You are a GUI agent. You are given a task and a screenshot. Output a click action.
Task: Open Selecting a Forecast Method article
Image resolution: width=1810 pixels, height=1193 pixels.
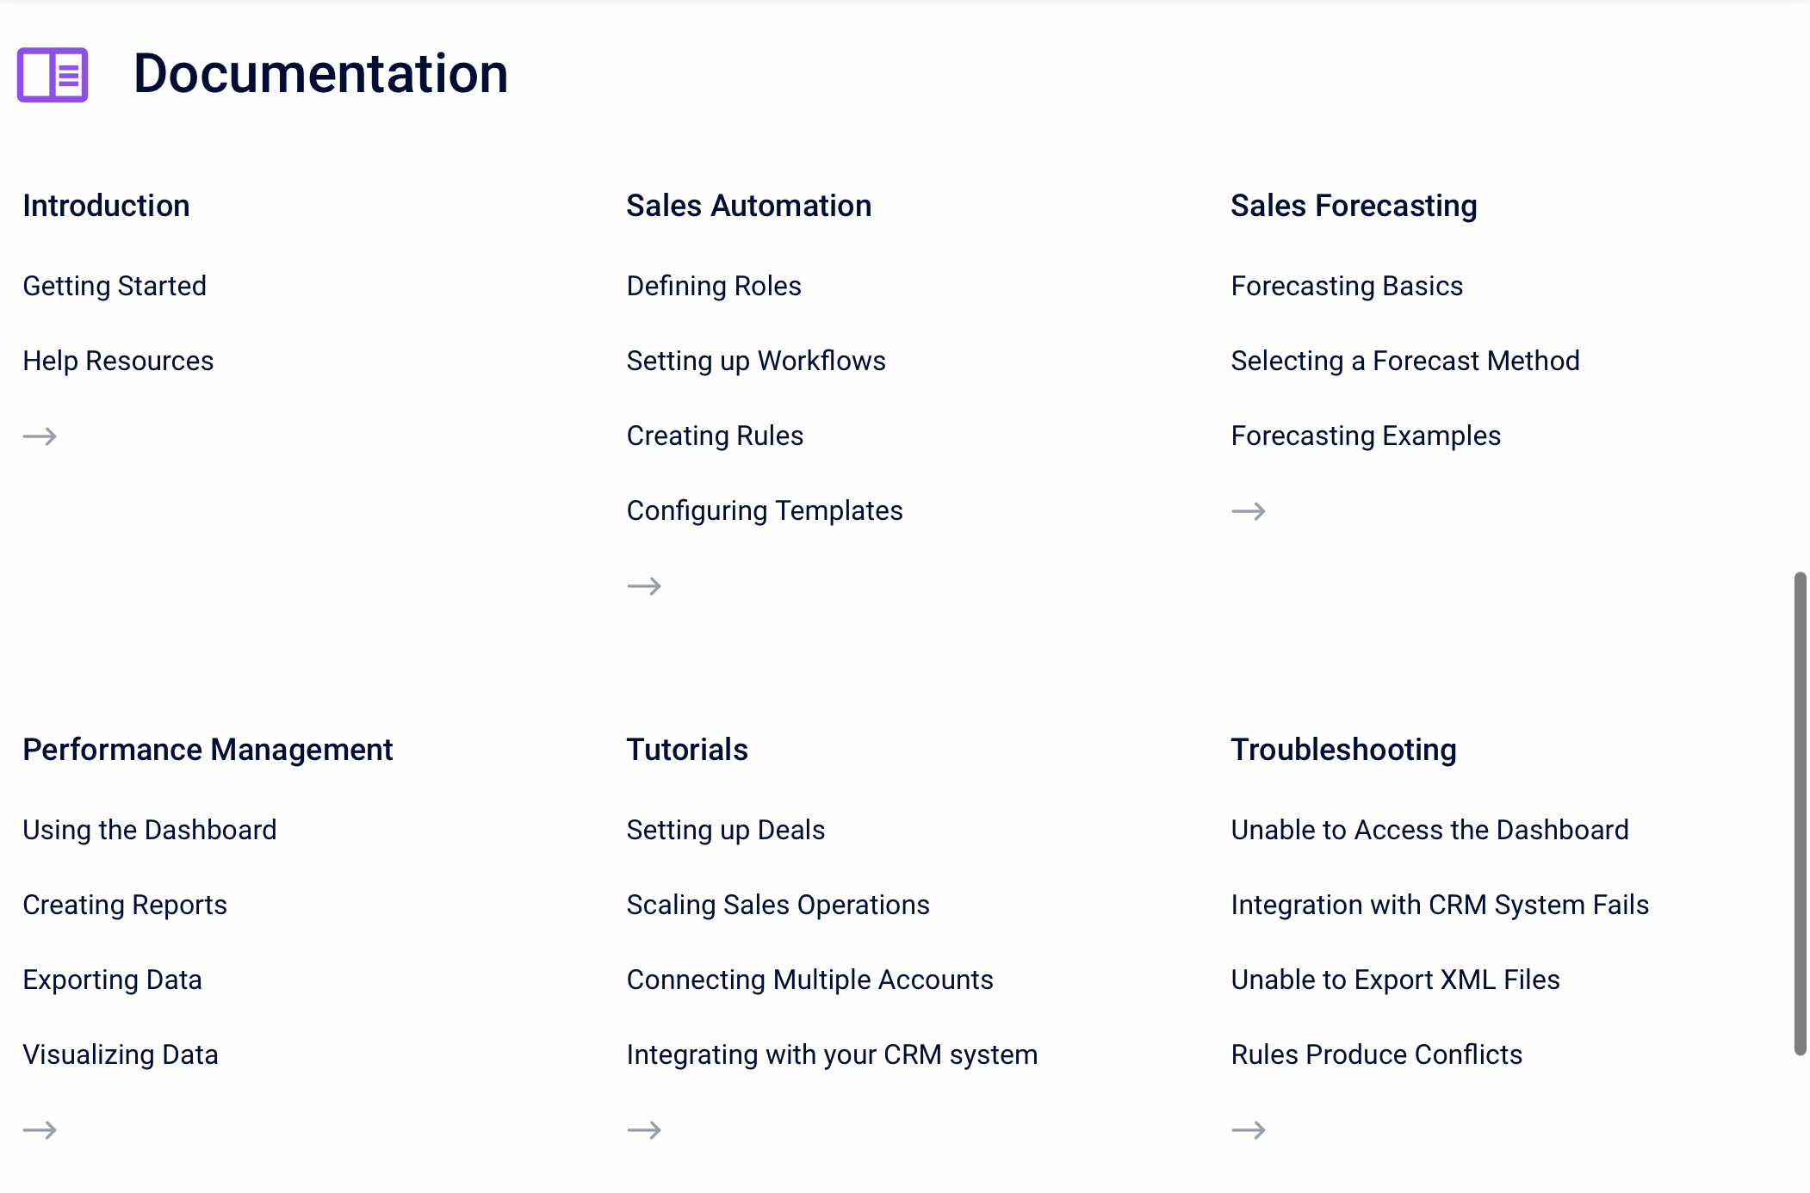pyautogui.click(x=1404, y=361)
